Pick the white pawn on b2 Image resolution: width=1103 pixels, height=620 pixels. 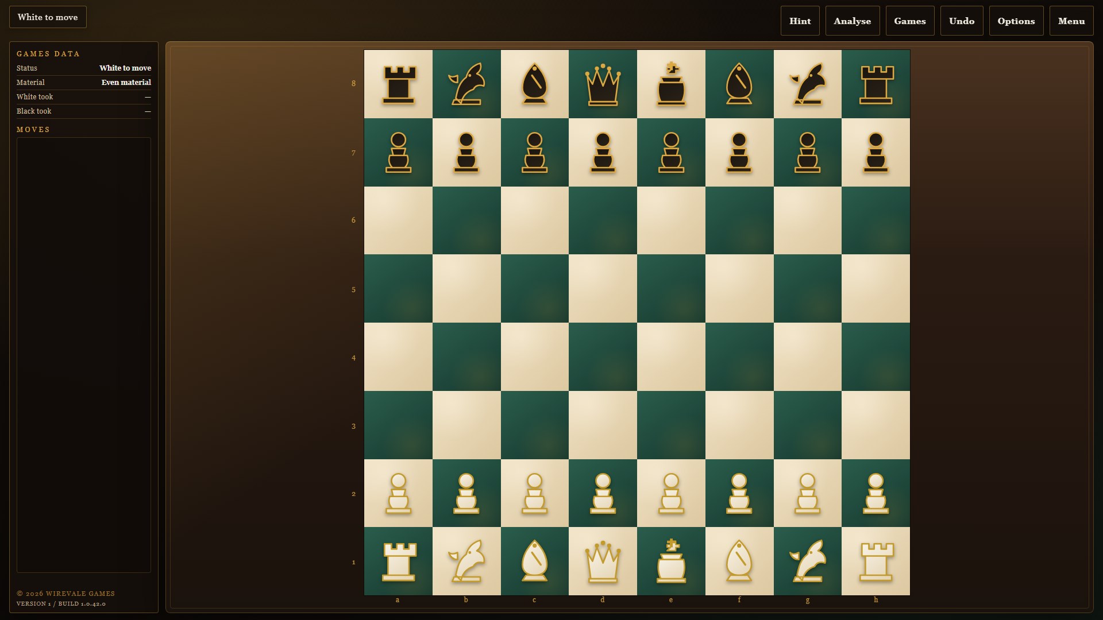pos(466,493)
